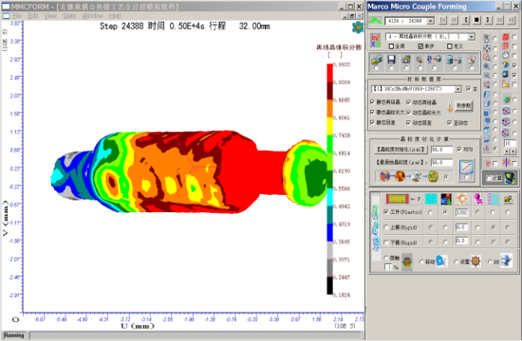The height and width of the screenshot is (341, 522).
Task: Click the gear icon at top of plot
Action: click(358, 27)
